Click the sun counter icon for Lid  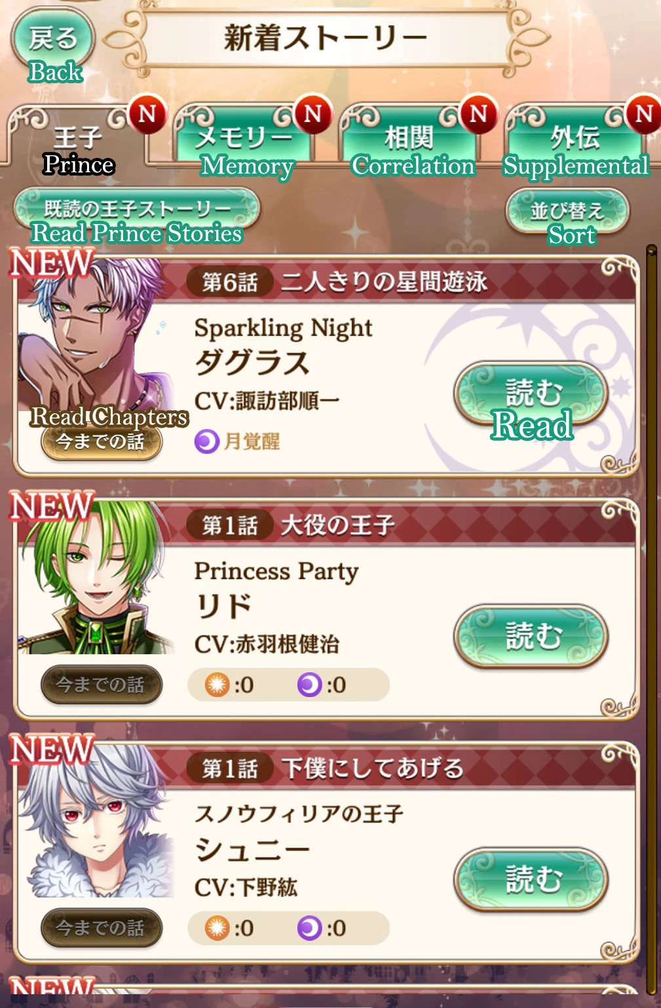point(216,684)
